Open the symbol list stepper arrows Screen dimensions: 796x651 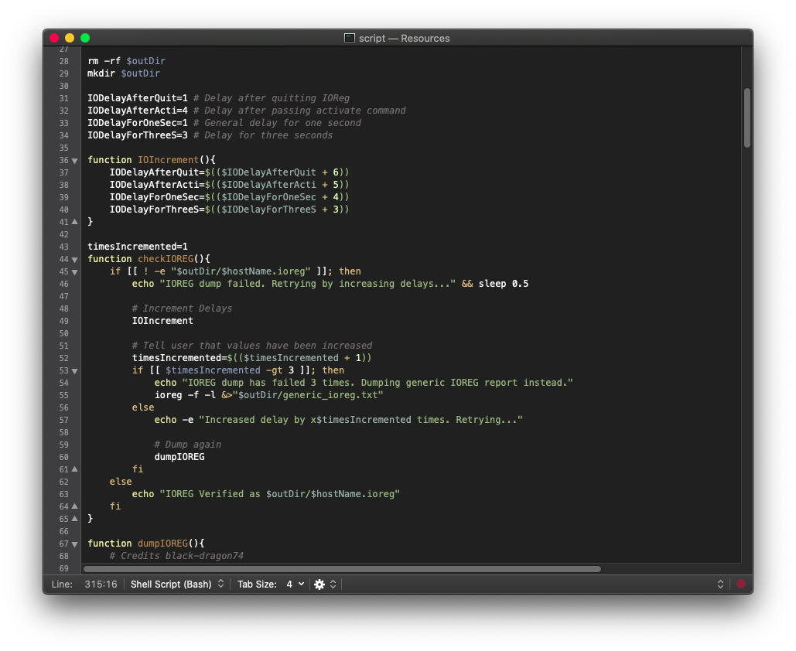pos(720,584)
